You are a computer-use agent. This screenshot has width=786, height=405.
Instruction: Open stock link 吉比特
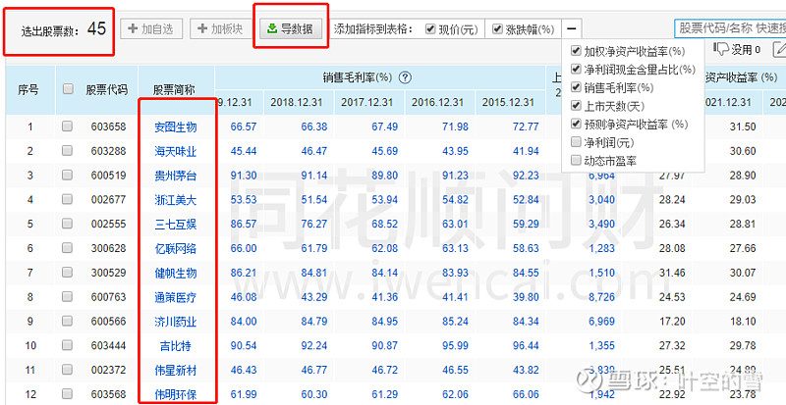point(176,345)
